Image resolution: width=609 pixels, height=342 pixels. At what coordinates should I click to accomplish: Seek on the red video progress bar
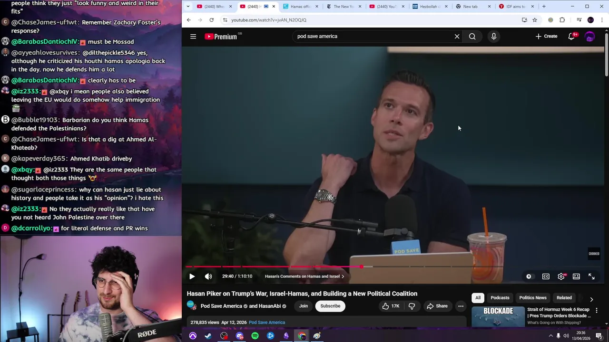(393, 266)
